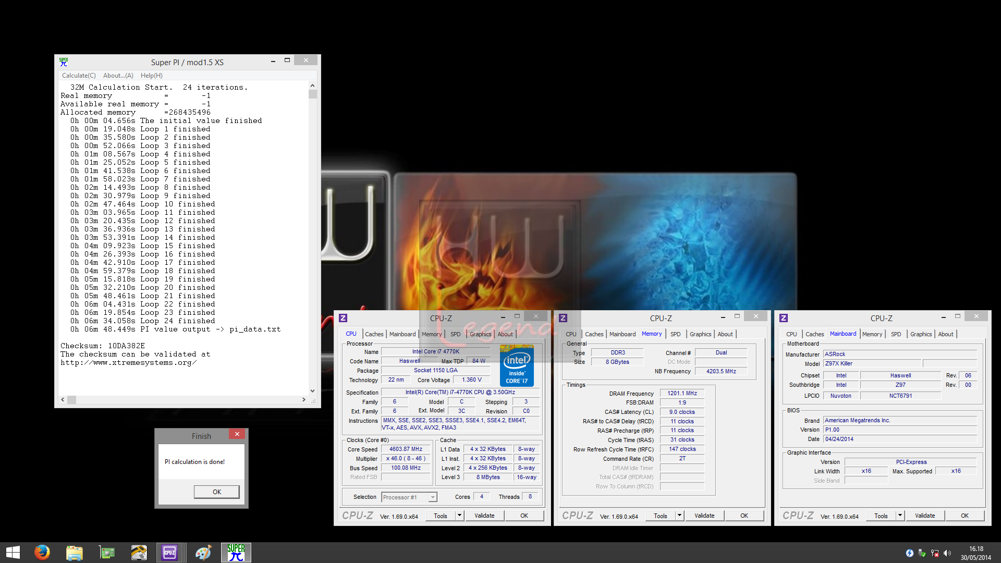Click the CAS# Latency value 9.0 clocks

(682, 412)
